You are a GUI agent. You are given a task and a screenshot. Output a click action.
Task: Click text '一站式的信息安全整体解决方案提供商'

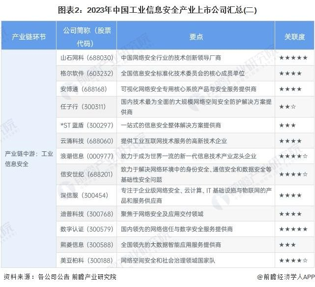[x=171, y=125]
